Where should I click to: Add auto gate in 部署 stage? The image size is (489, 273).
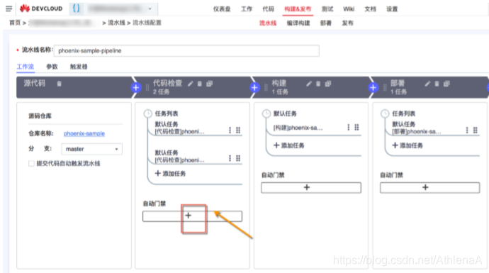(x=429, y=187)
